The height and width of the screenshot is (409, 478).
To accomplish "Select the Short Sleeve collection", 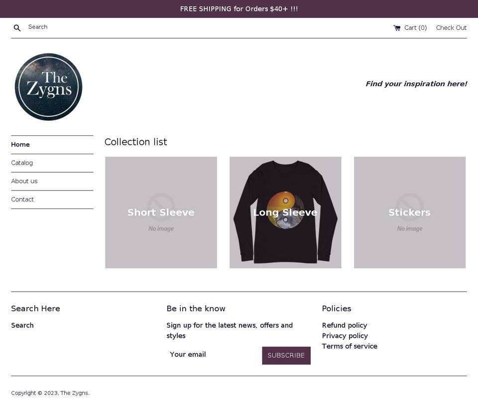I will pyautogui.click(x=160, y=212).
